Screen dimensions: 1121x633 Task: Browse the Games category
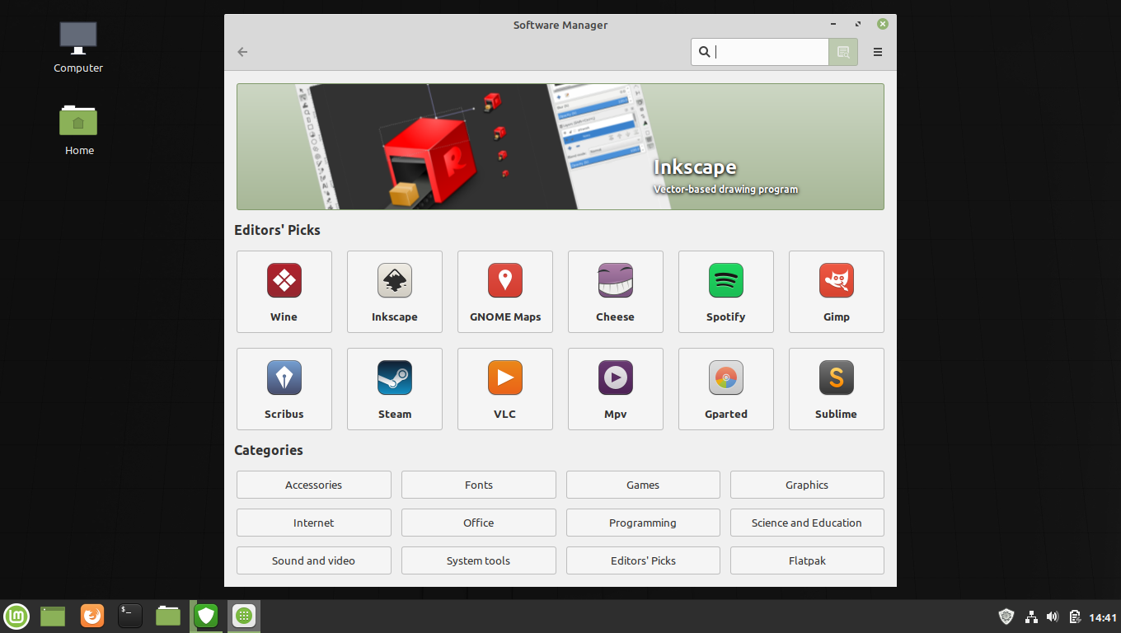click(643, 485)
